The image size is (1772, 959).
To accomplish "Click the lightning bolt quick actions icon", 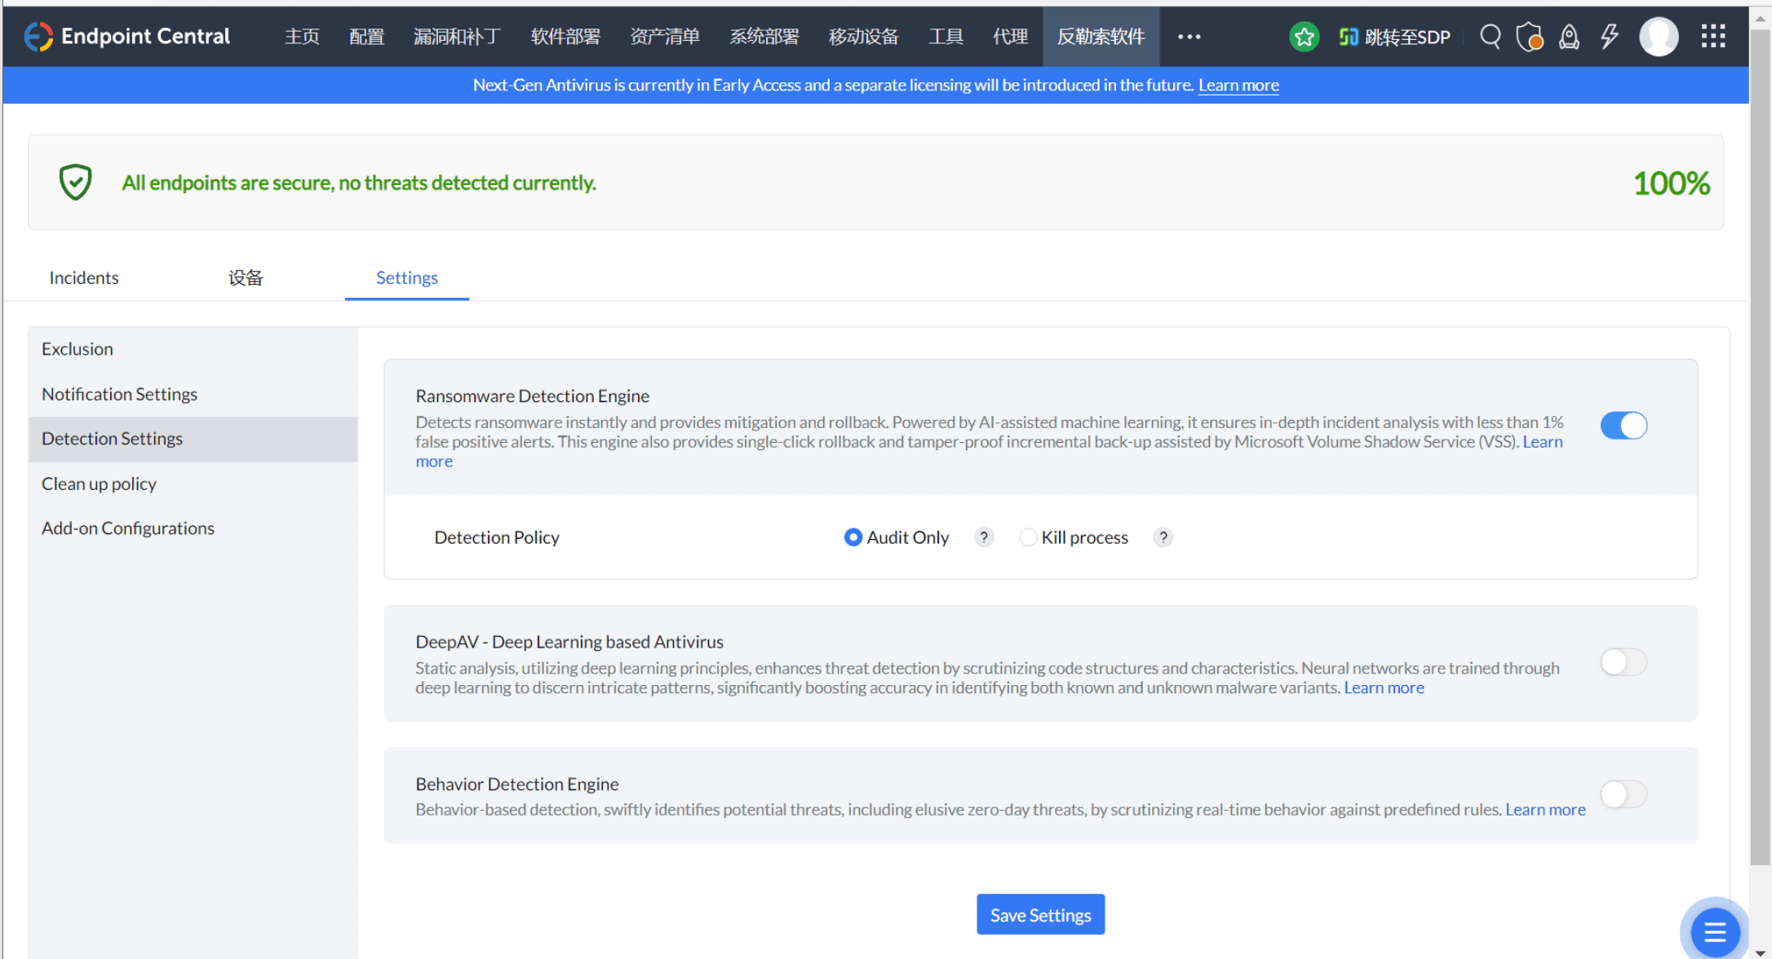I will click(x=1609, y=37).
